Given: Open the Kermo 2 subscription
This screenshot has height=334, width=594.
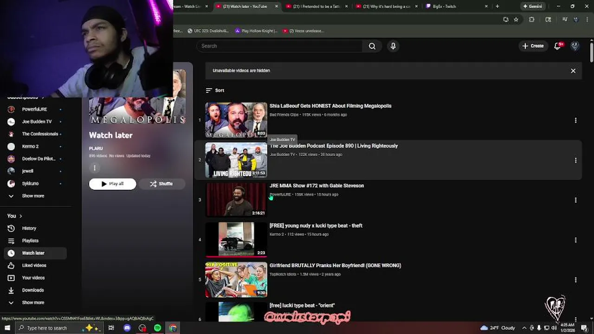Looking at the screenshot, I should [34, 146].
